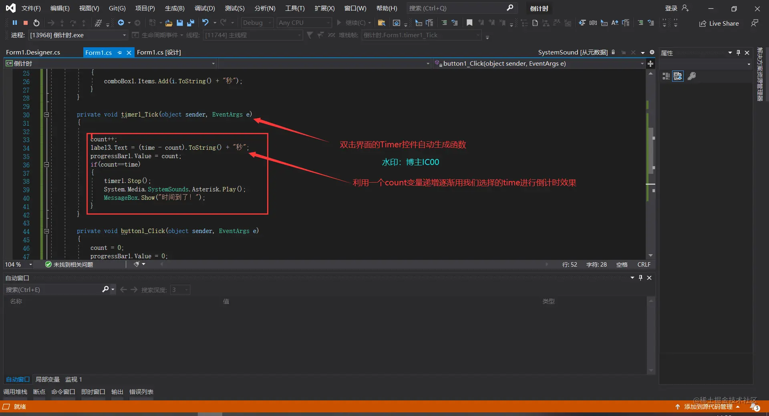The image size is (769, 416).
Task: Toggle bookmark on current line
Action: point(469,23)
